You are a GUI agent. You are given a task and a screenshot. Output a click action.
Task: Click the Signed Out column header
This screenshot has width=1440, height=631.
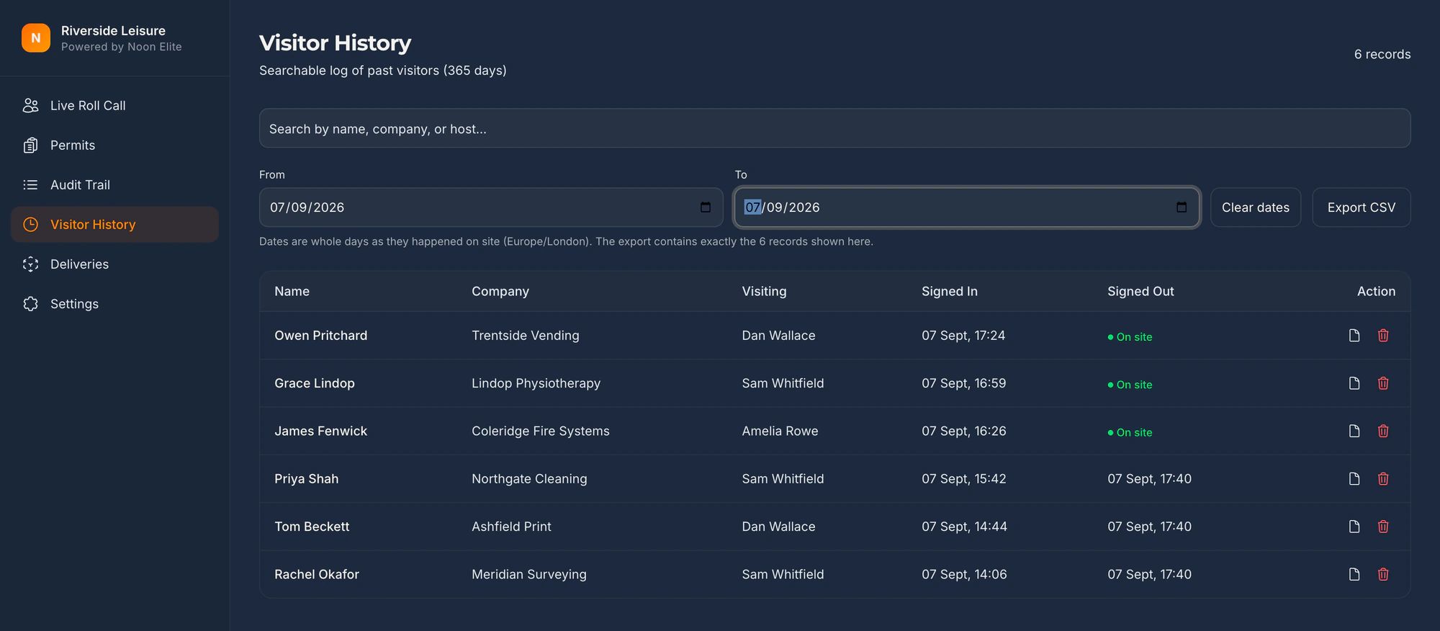click(x=1140, y=291)
